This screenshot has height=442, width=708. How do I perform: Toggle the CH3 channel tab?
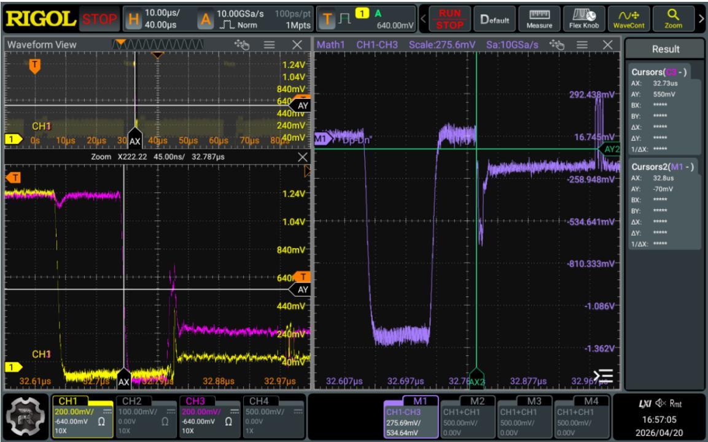(x=210, y=416)
